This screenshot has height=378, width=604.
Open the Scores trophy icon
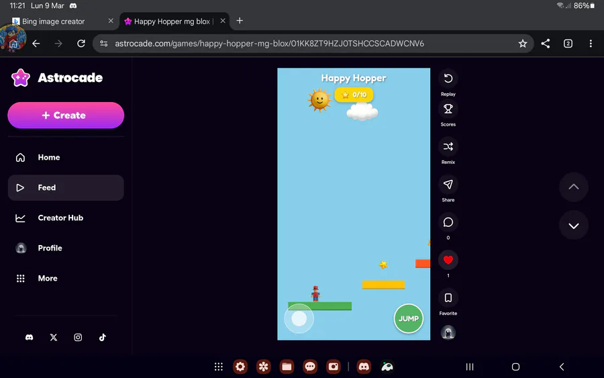click(448, 109)
